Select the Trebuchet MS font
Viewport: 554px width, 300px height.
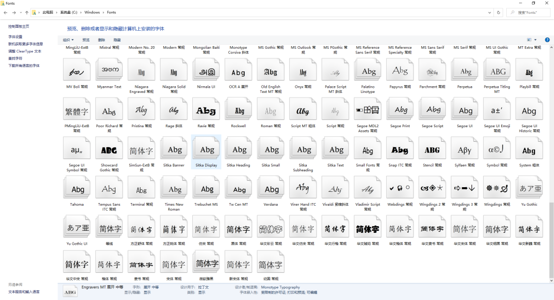(206, 188)
